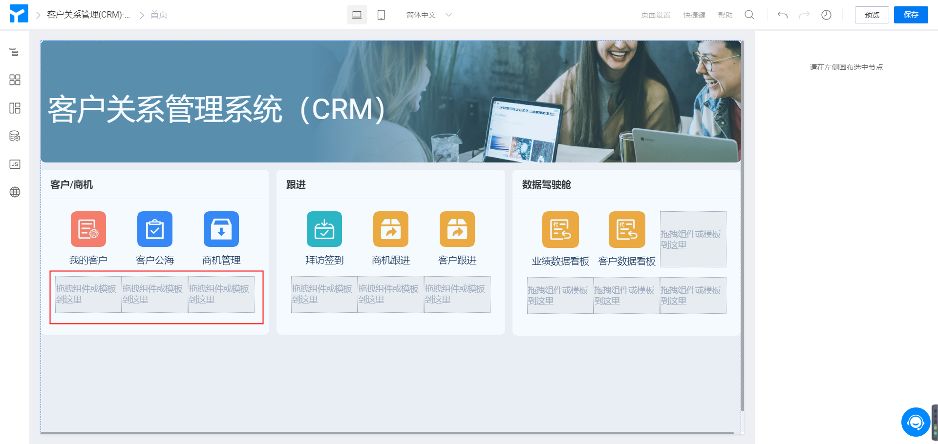Click the language dropdown chevron arrow
This screenshot has height=444, width=938.
[x=448, y=15]
